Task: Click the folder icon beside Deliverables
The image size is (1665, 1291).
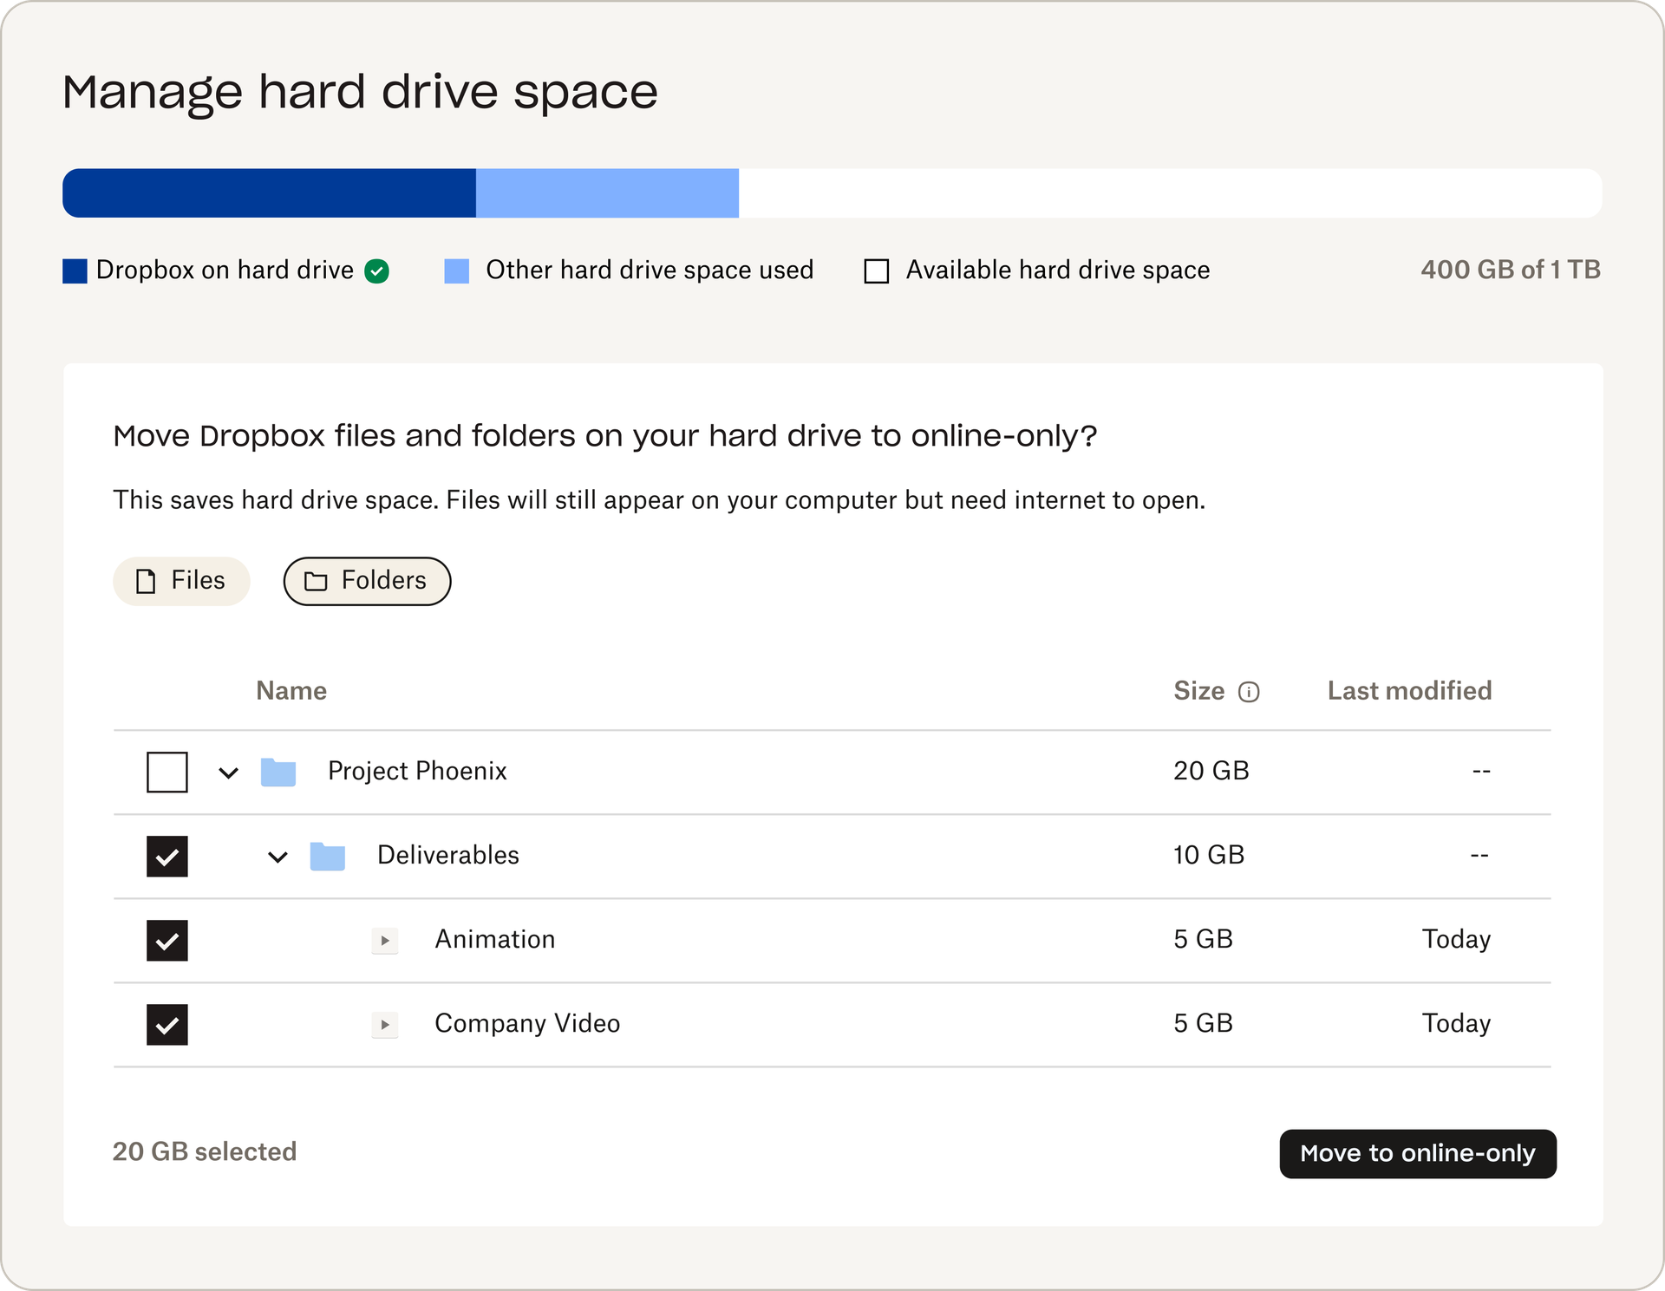Action: pyautogui.click(x=328, y=856)
